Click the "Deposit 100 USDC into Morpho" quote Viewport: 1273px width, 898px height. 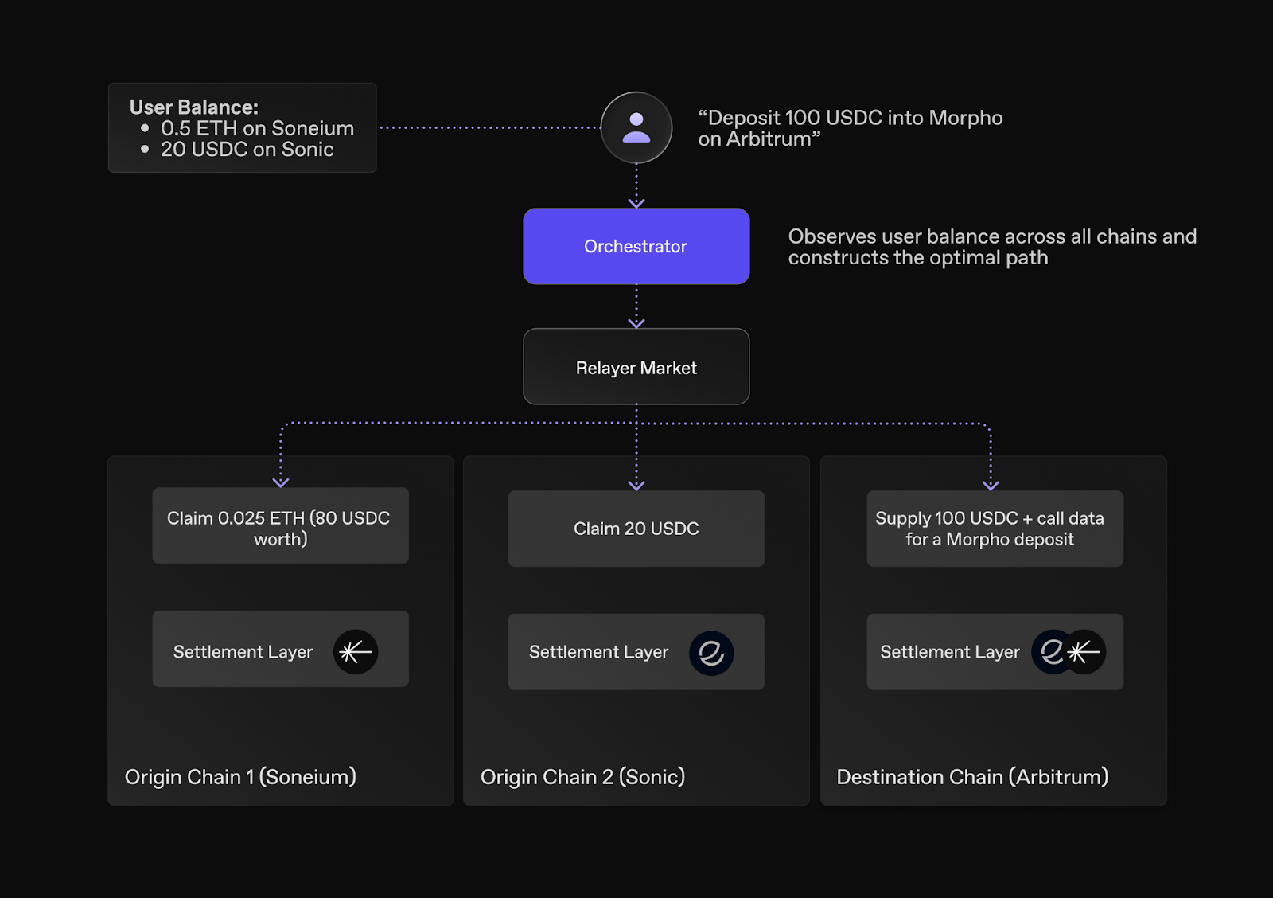click(851, 128)
